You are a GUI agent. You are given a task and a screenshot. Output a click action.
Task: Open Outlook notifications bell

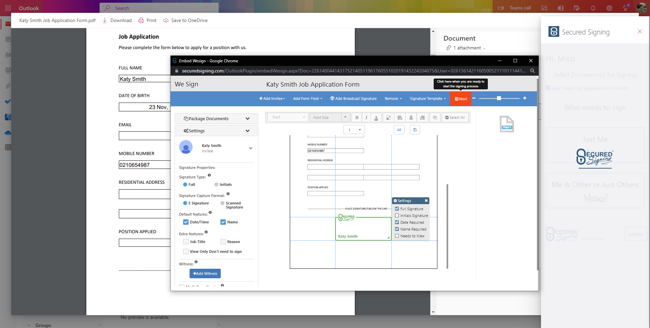coord(593,8)
